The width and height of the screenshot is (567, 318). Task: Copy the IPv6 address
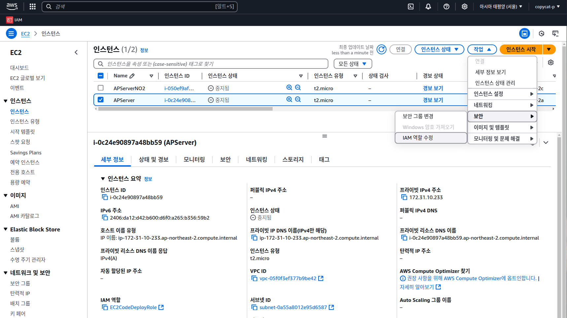click(105, 218)
